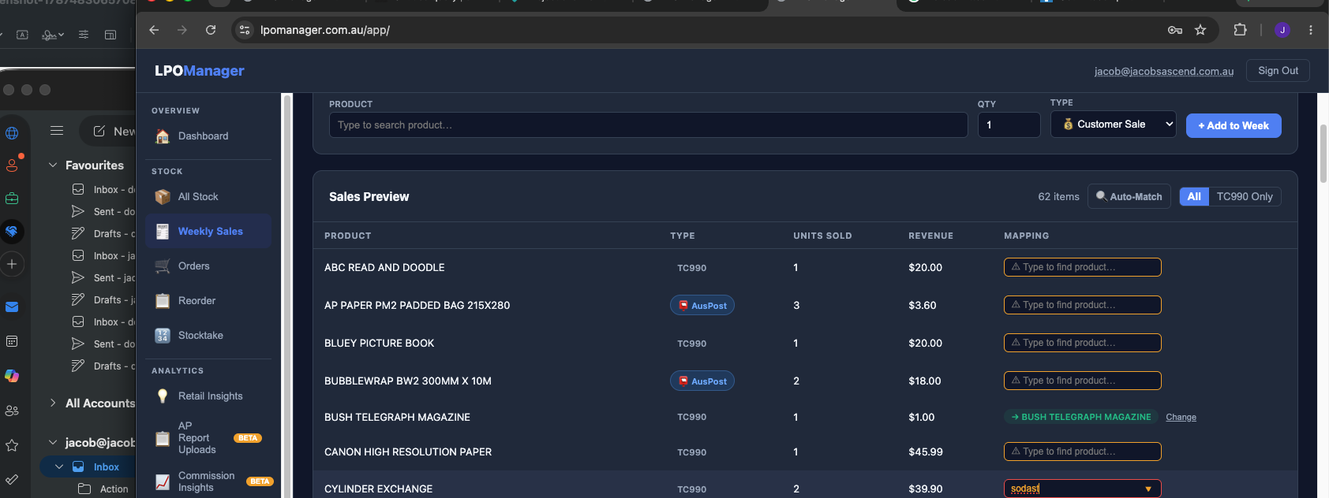The height and width of the screenshot is (498, 1329).
Task: Click the page vertical scrollbar
Action: [x=1323, y=154]
